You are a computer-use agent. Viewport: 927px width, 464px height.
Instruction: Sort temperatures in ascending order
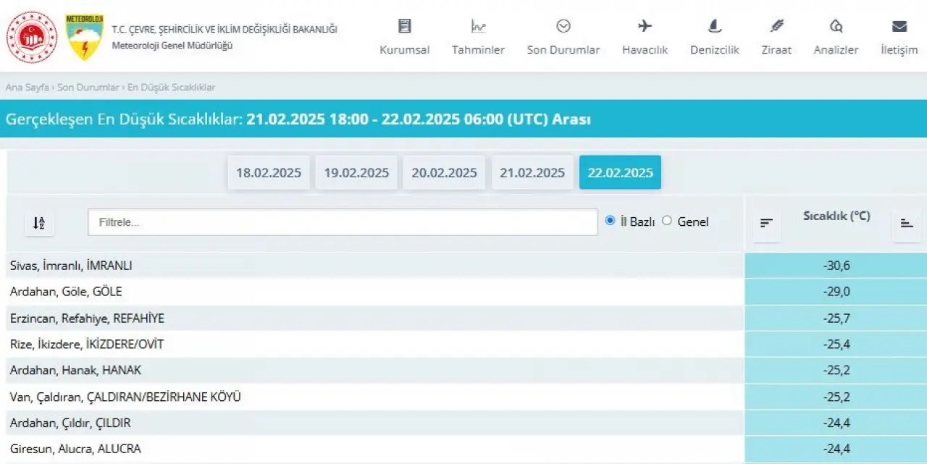coord(906,223)
